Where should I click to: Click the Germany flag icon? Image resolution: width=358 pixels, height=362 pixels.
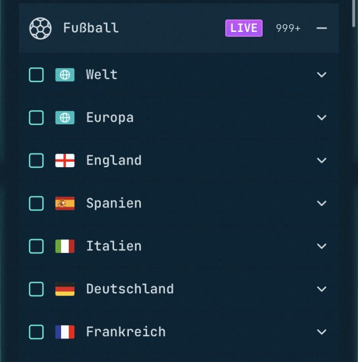point(65,289)
